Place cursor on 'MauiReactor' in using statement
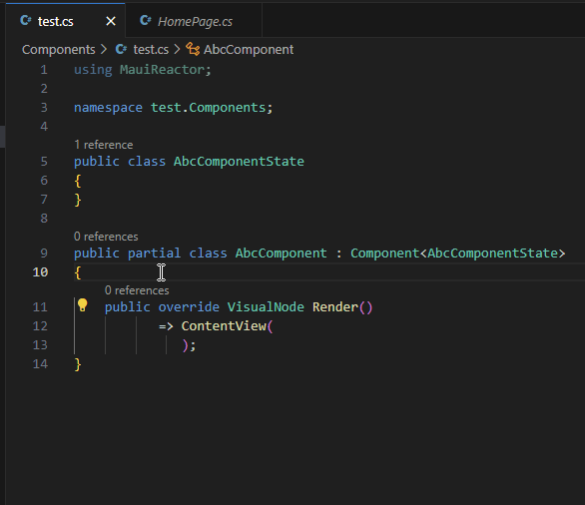Screen dimensions: 585x505 (162, 70)
